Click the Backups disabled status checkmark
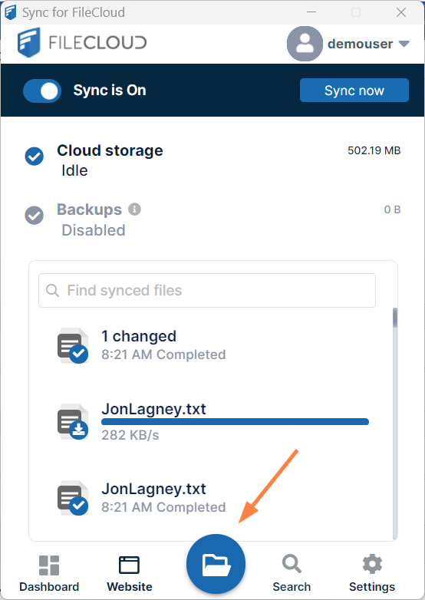 (x=34, y=215)
